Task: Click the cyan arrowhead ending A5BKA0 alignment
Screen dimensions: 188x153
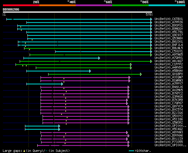Action: 90,71
